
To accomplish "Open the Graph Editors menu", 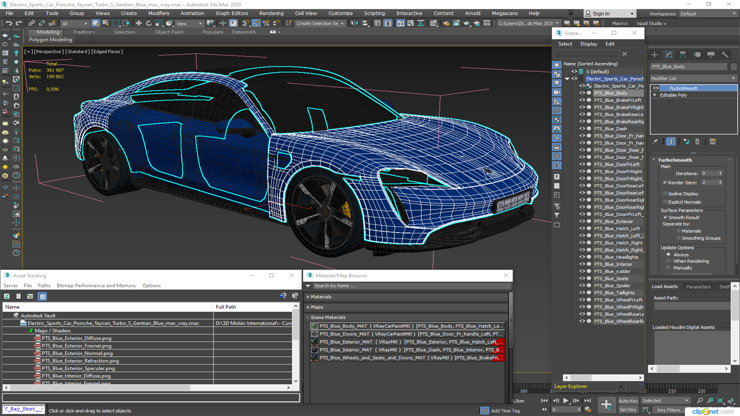I will pos(232,13).
